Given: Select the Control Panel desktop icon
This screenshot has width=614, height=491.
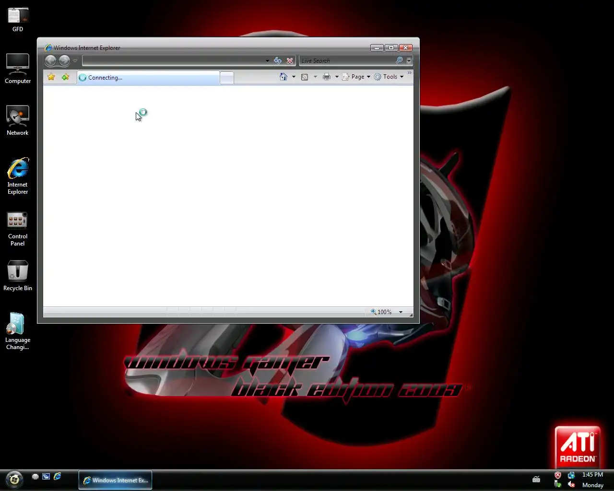Looking at the screenshot, I should point(18,229).
